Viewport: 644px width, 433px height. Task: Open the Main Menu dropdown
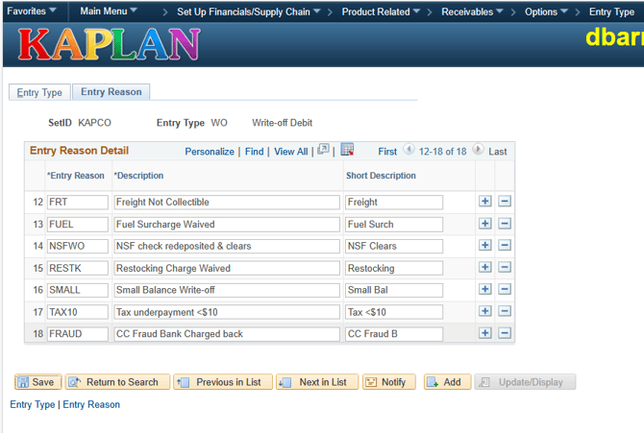[108, 12]
